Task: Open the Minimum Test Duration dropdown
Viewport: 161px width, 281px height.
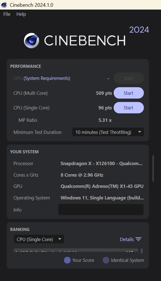Action: coord(108,132)
